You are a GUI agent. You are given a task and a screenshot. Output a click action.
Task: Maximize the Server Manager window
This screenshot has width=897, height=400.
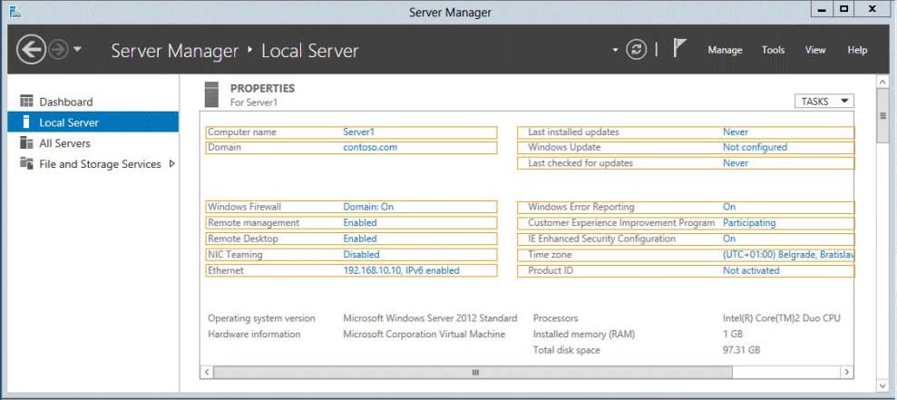coord(843,9)
